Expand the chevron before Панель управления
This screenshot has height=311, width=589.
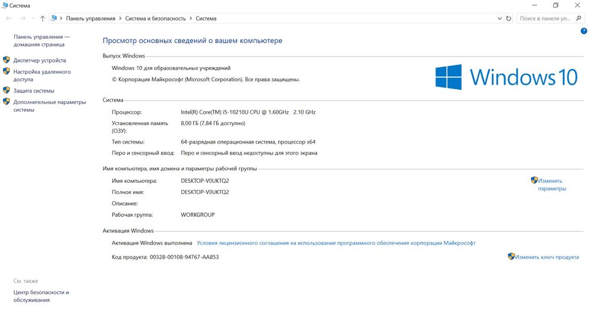61,18
